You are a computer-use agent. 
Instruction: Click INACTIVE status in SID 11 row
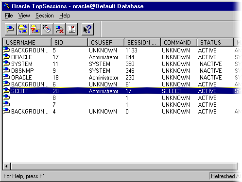click(x=210, y=64)
